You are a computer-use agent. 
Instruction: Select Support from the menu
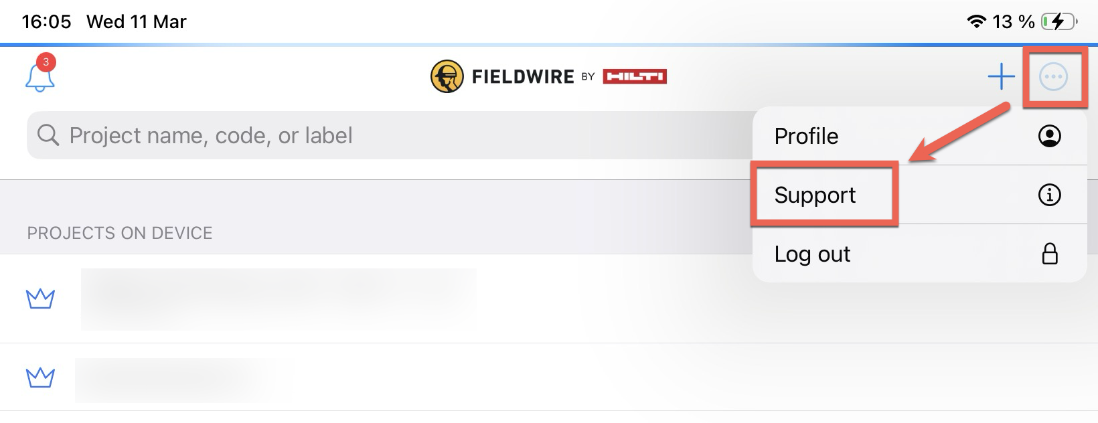coord(815,195)
